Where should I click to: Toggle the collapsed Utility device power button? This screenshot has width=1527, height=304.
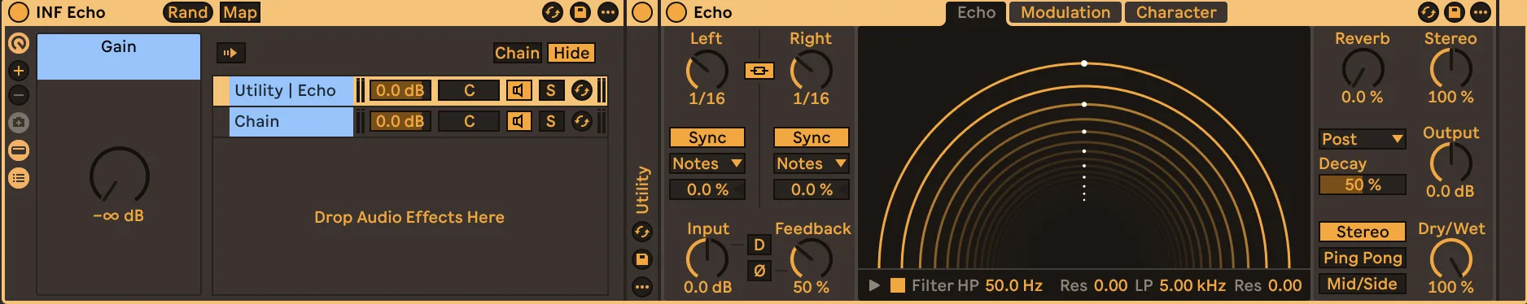(642, 12)
